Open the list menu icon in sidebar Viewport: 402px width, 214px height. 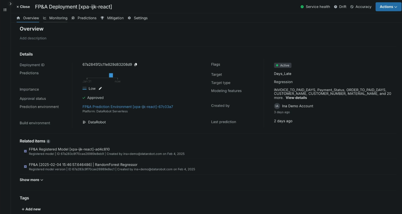[x=5, y=10]
